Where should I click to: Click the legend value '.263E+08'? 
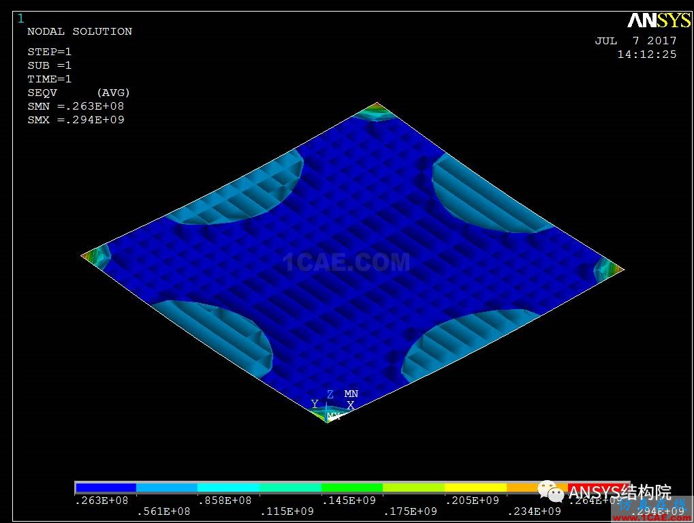click(x=101, y=501)
